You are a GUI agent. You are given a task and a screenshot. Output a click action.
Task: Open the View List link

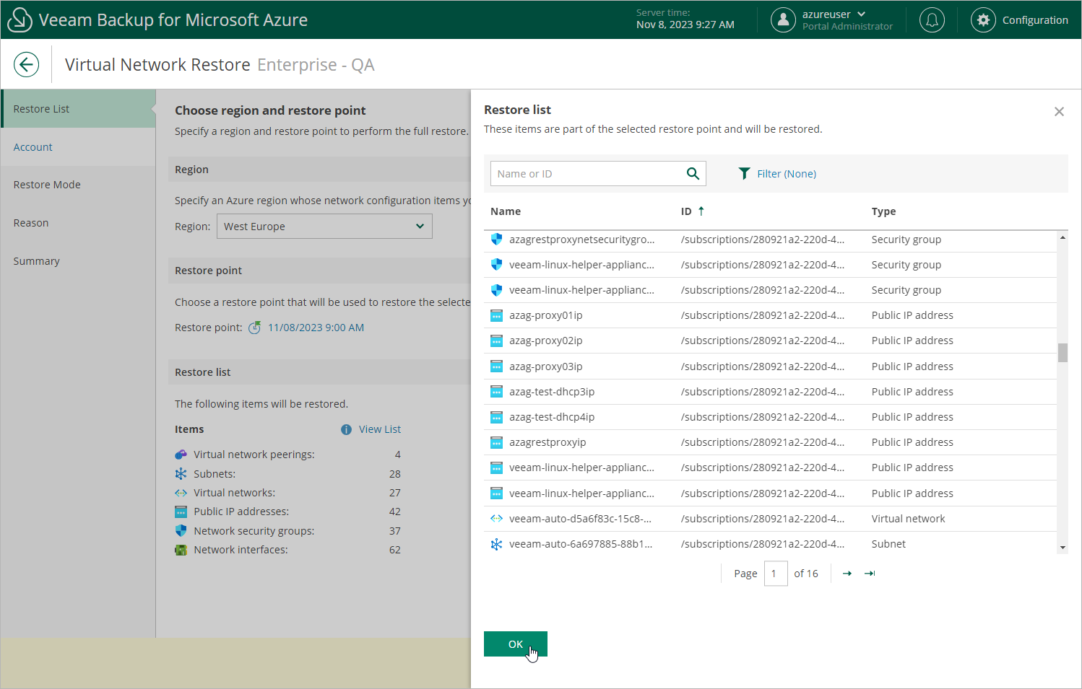coord(380,429)
